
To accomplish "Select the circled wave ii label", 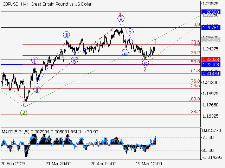I will [x=37, y=89].
